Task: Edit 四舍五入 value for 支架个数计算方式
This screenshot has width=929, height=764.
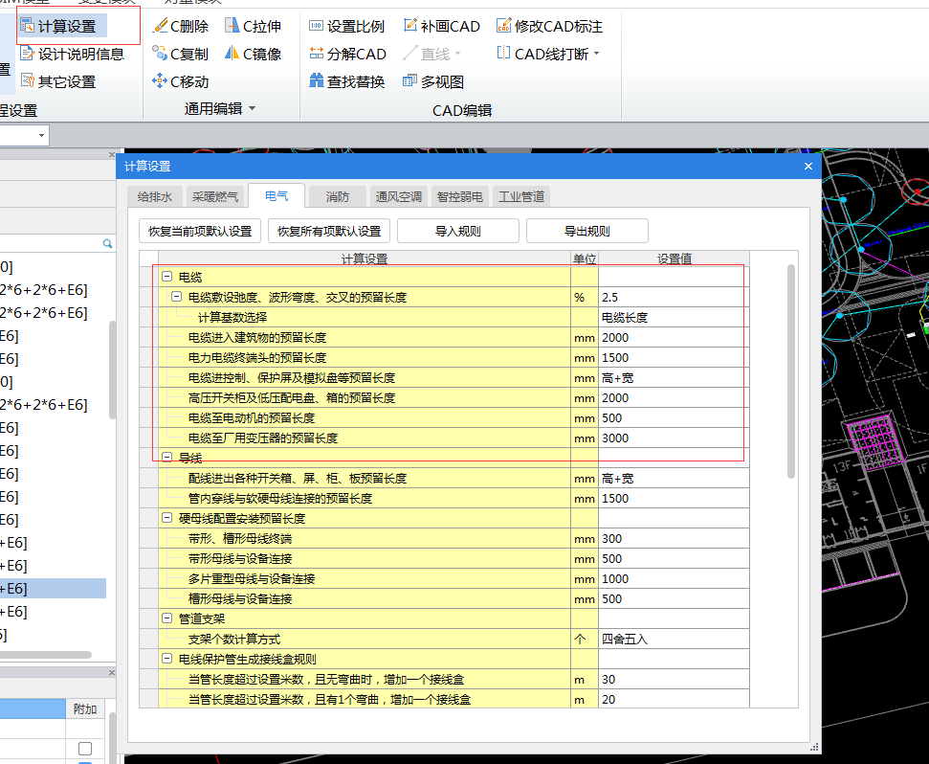Action: point(674,639)
